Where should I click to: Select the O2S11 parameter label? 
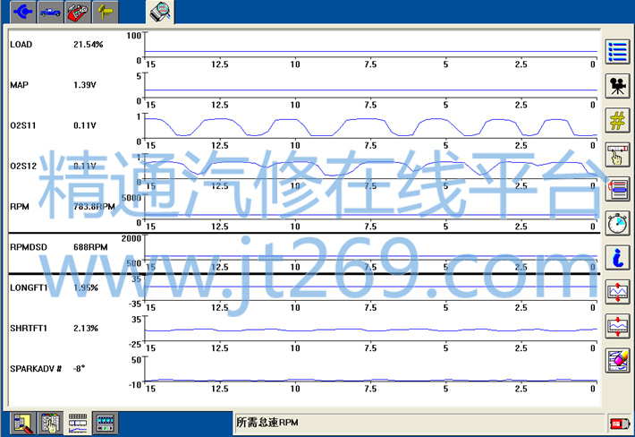(23, 125)
